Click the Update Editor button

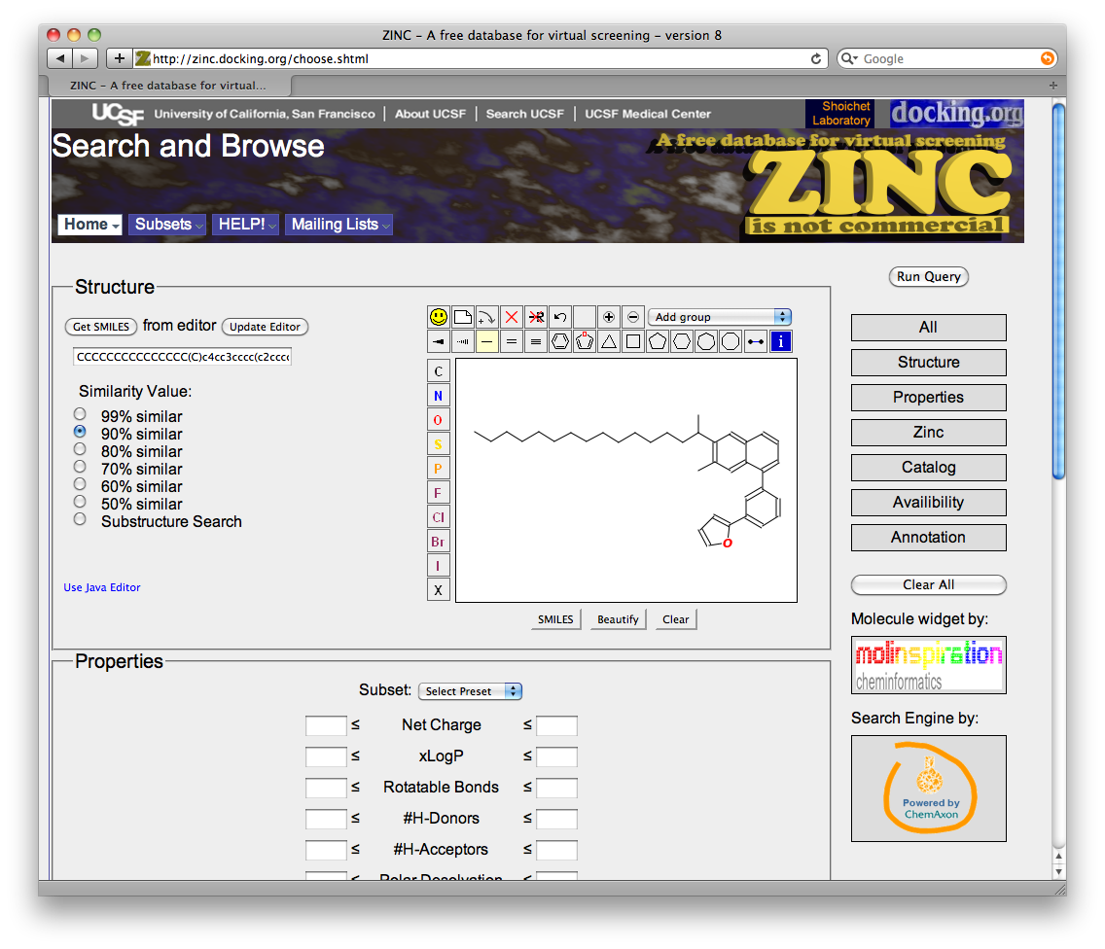265,326
